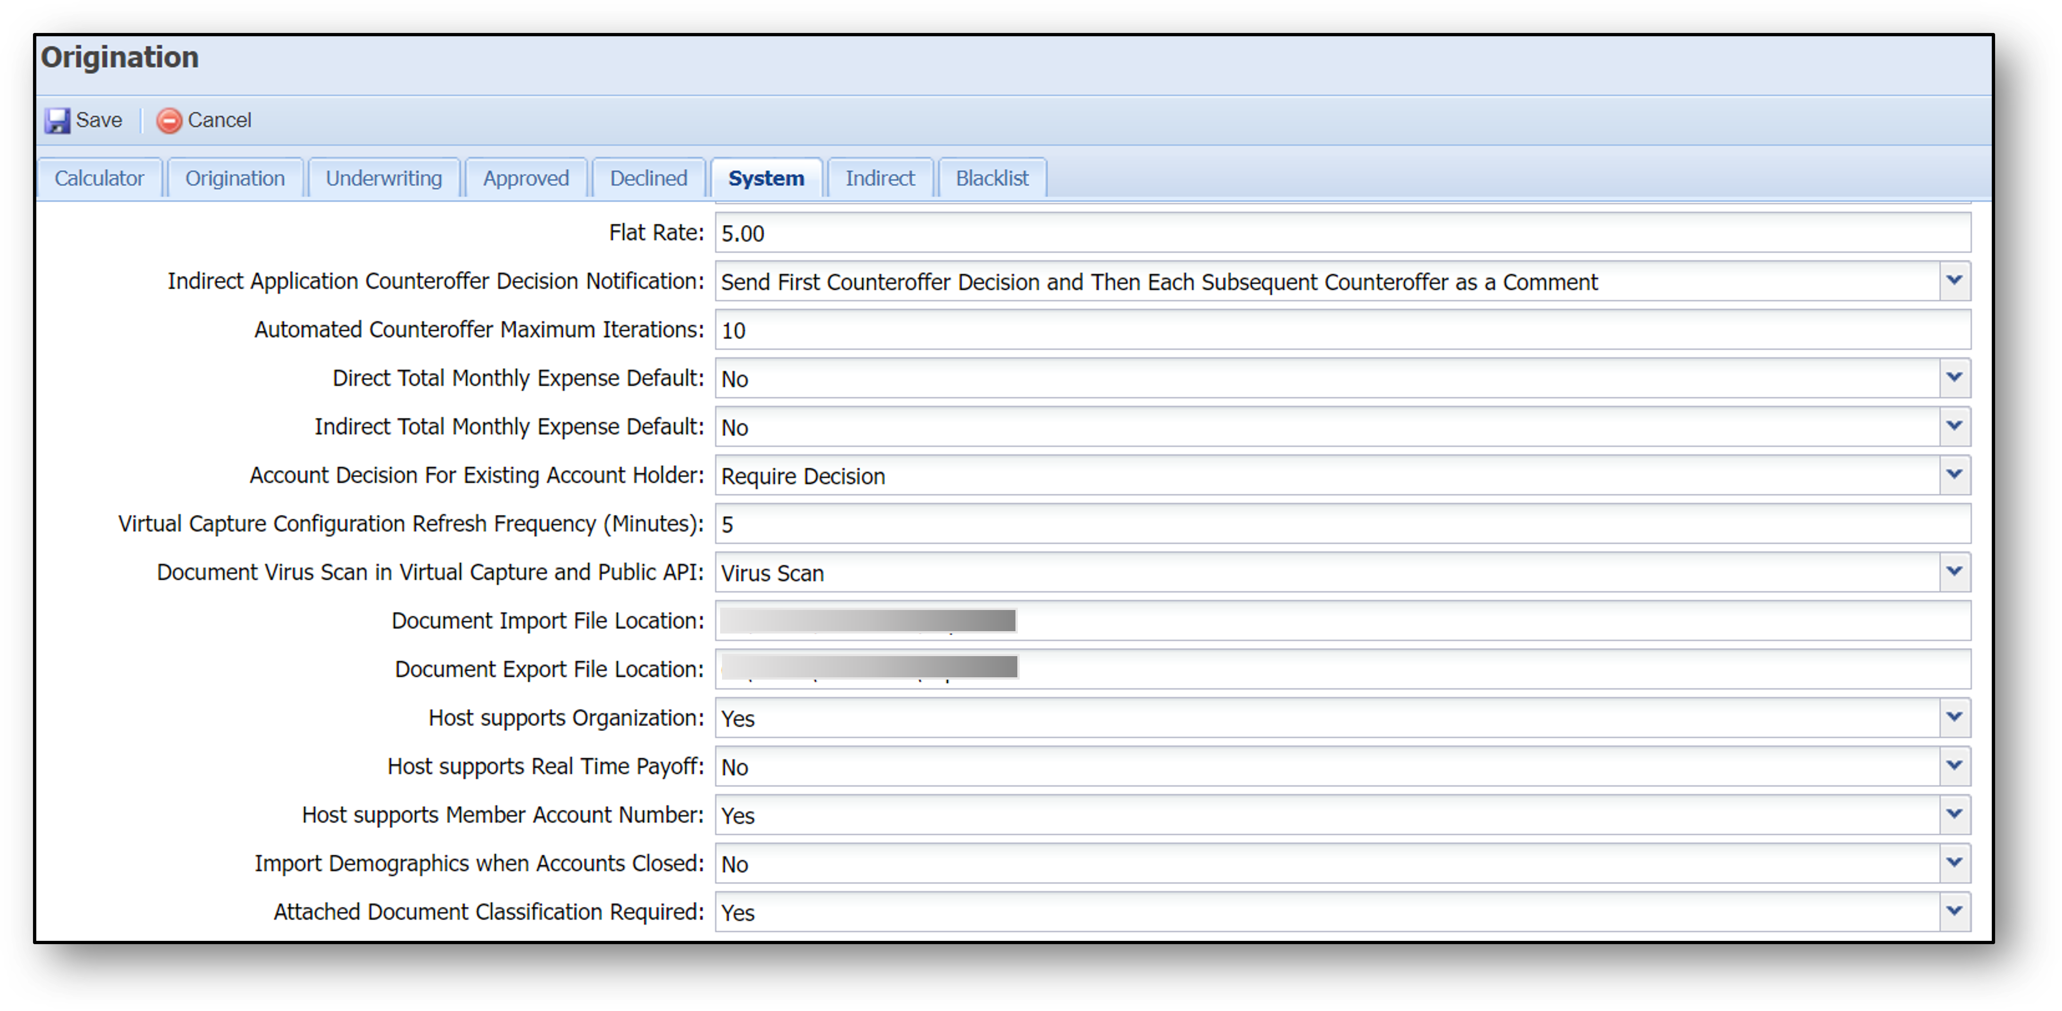
Task: Click the Save floppy disk icon
Action: click(x=57, y=121)
